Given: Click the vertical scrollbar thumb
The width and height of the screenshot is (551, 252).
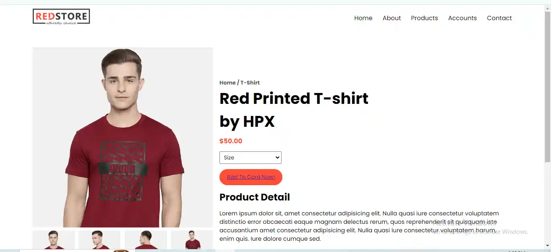Looking at the screenshot, I should pyautogui.click(x=547, y=87).
